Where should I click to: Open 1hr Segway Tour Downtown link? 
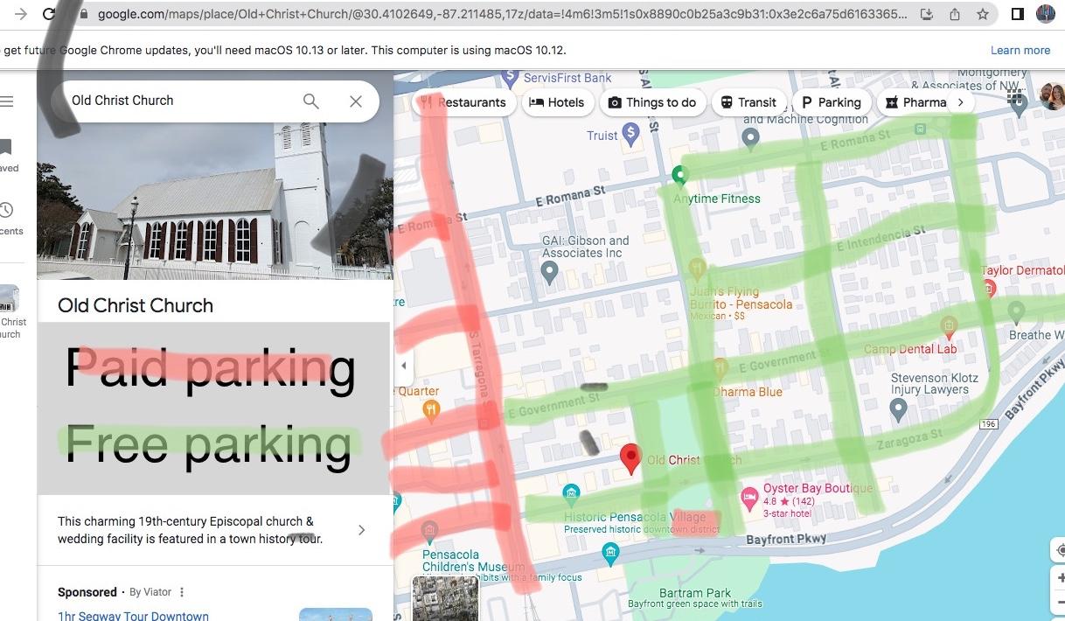click(x=133, y=615)
